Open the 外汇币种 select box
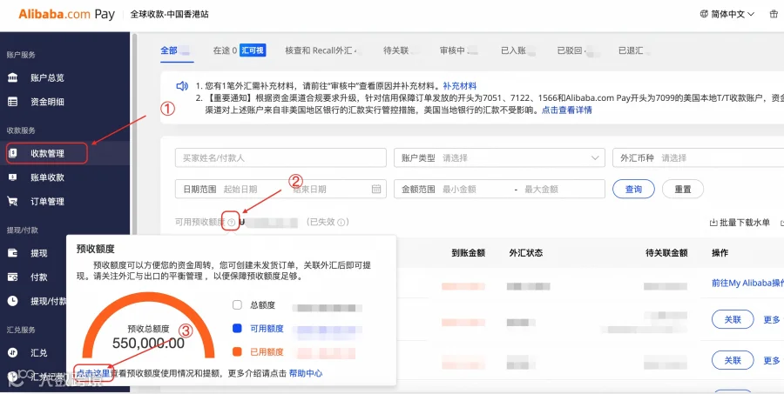Screen dimensions: 784x394 point(698,157)
